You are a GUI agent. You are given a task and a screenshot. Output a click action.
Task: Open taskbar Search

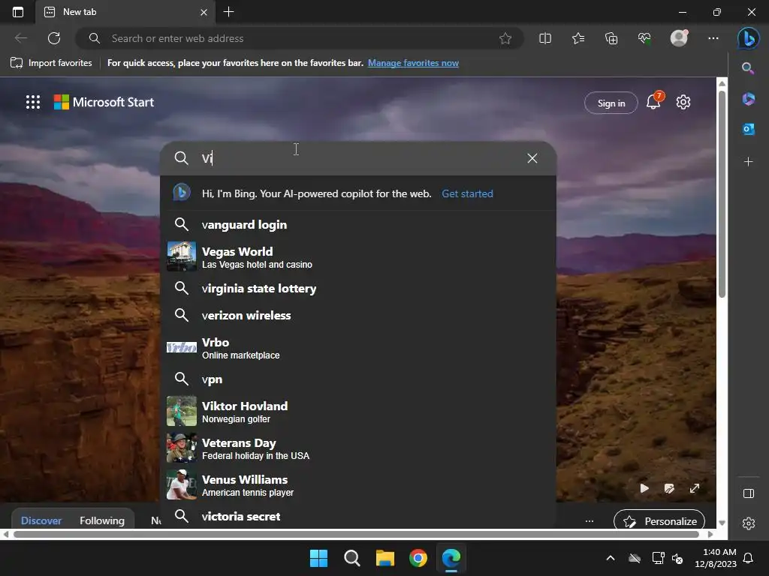point(351,558)
